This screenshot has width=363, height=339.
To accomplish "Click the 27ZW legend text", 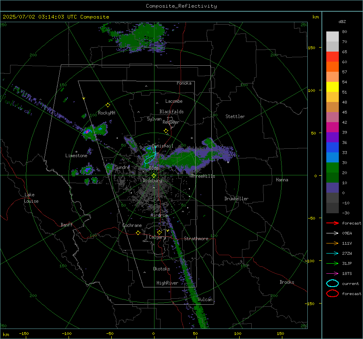I will (347, 254).
